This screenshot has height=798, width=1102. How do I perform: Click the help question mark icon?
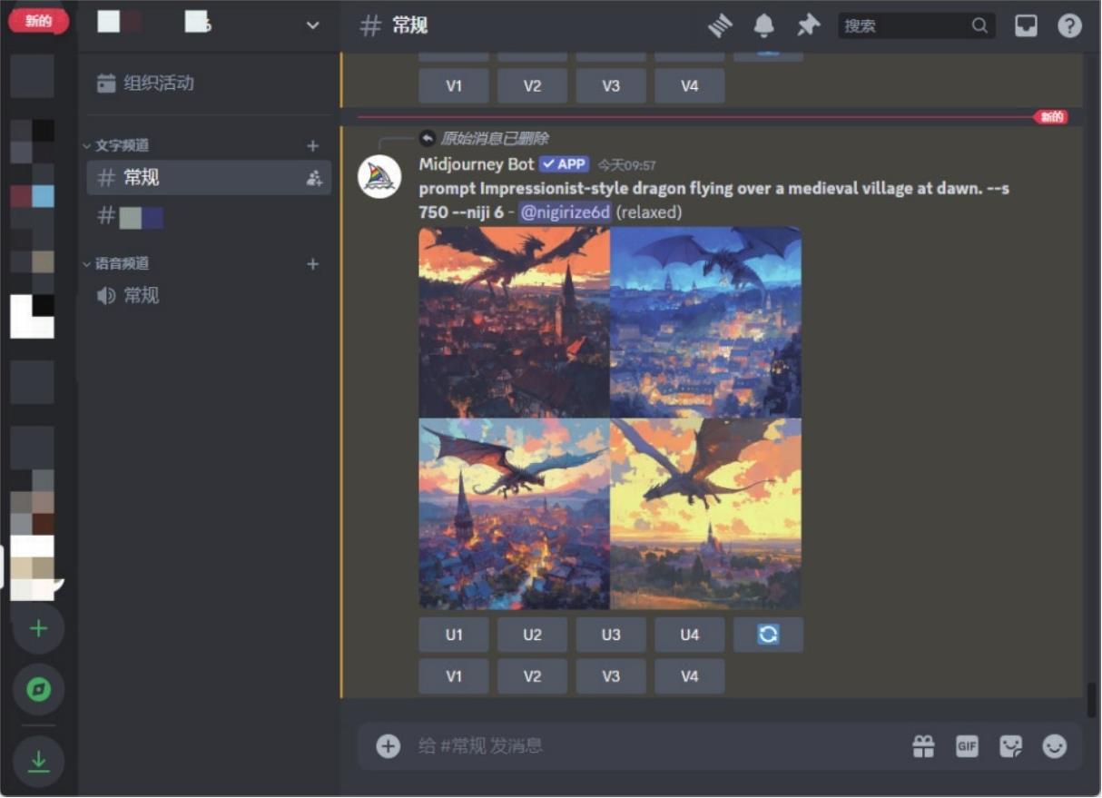1069,25
